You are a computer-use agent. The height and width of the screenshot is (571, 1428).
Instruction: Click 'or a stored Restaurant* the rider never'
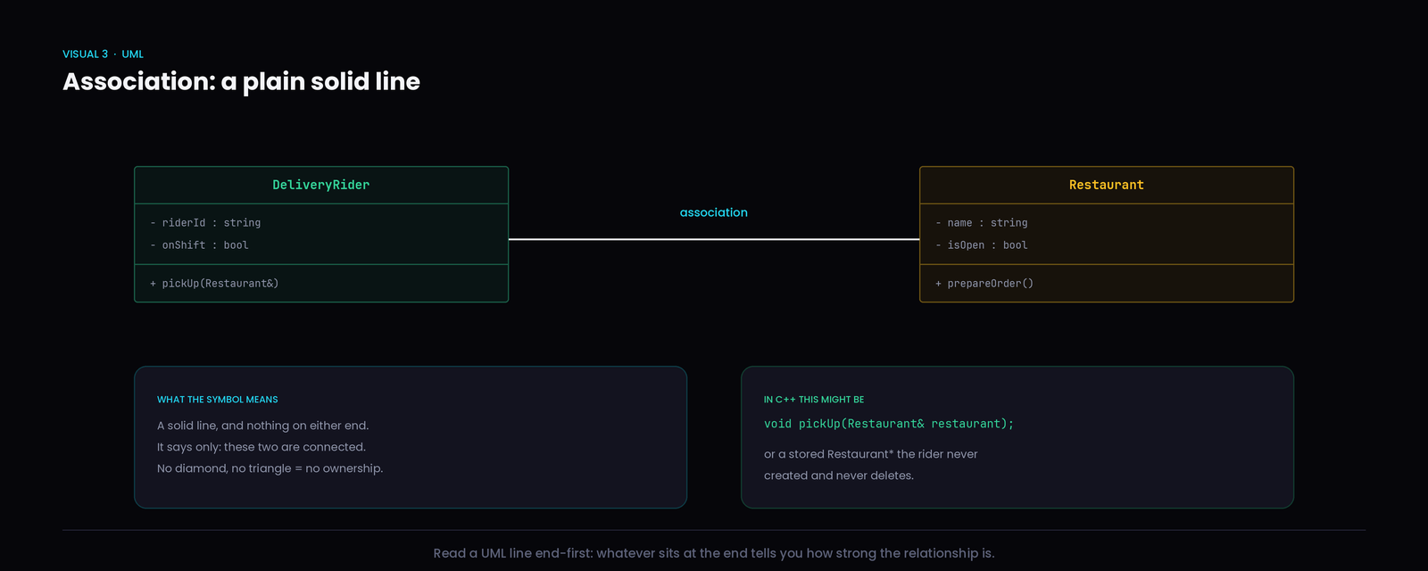871,454
